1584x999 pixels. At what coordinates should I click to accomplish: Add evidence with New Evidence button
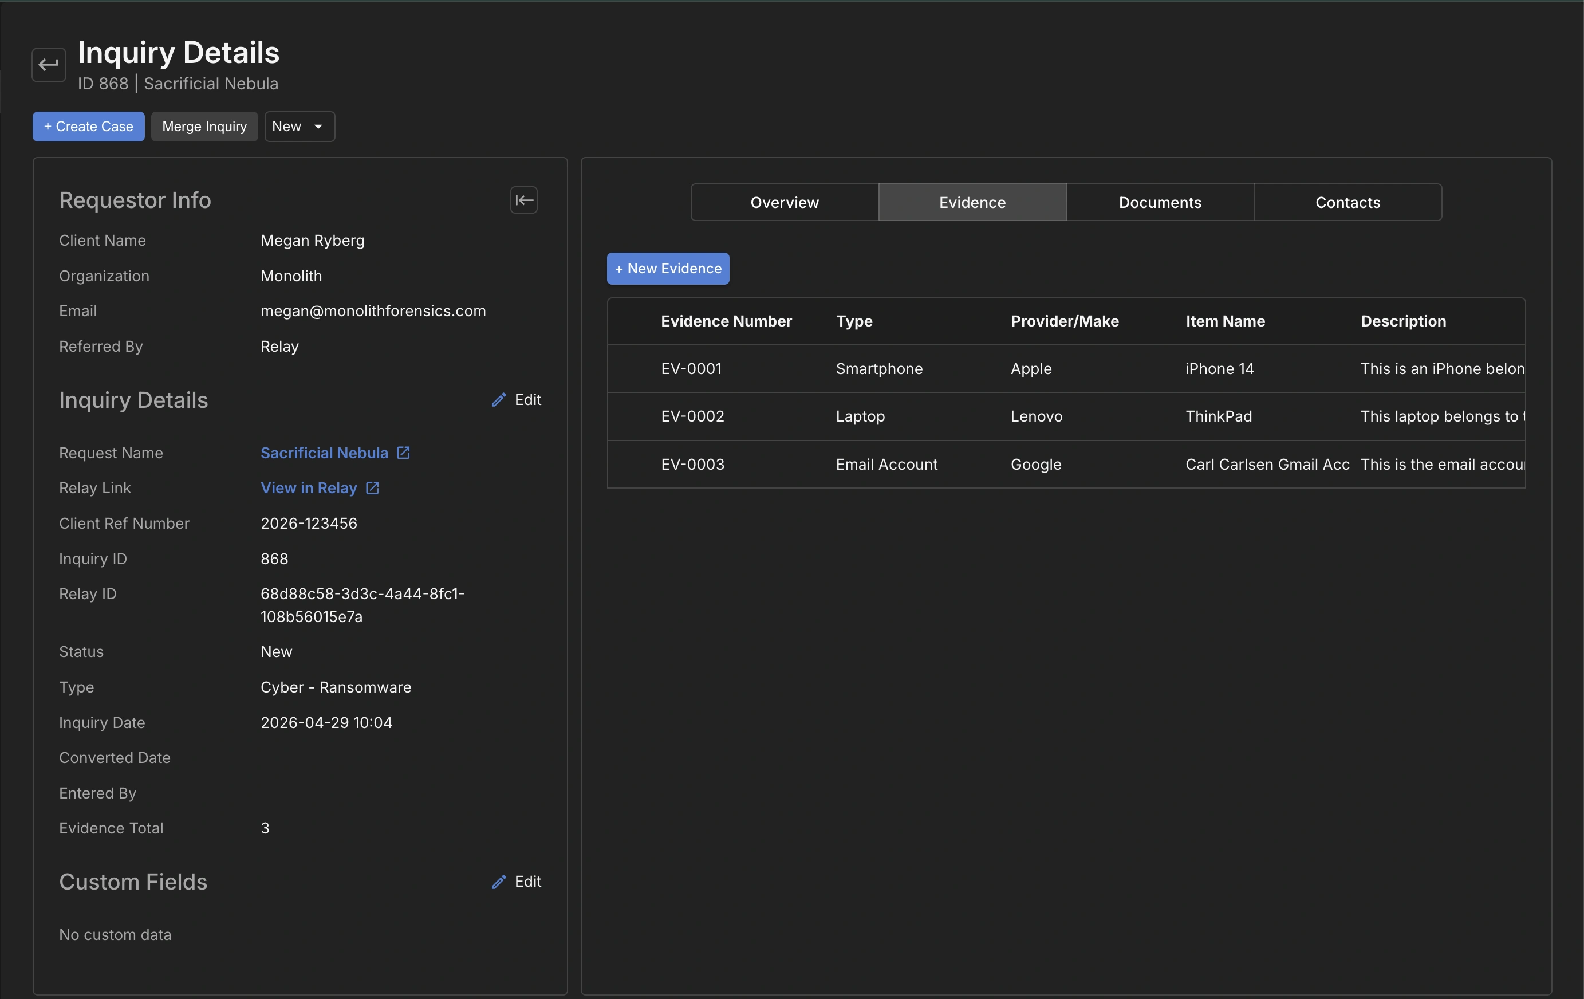(668, 269)
